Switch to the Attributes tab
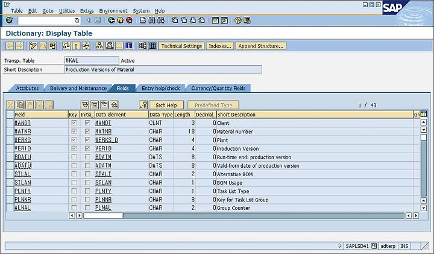This screenshot has width=434, height=254. pos(27,88)
